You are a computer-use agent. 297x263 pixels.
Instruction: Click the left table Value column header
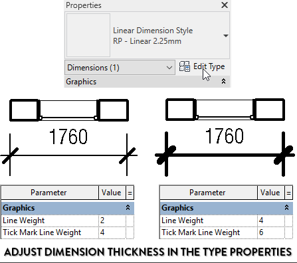[x=112, y=193]
